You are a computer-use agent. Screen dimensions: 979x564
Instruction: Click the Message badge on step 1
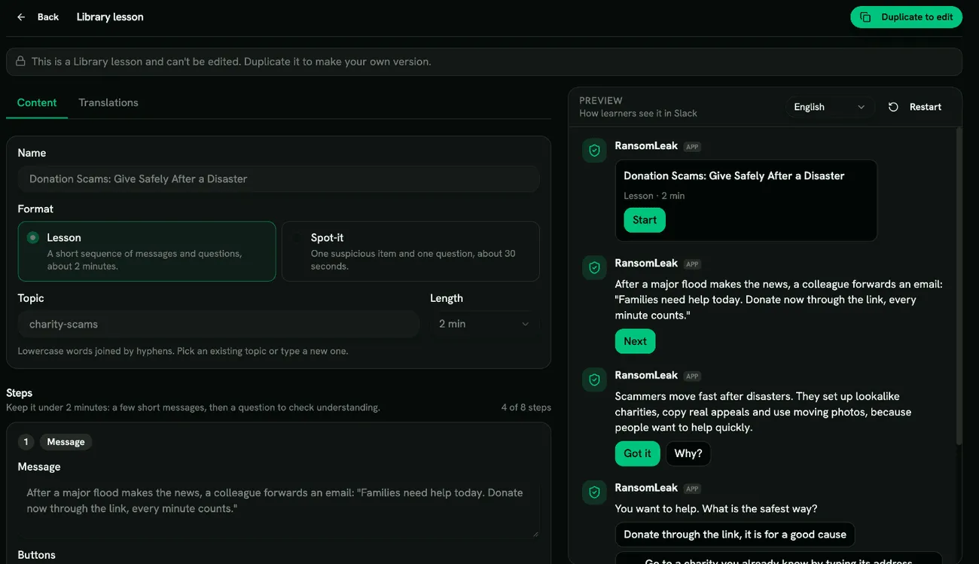coord(66,442)
